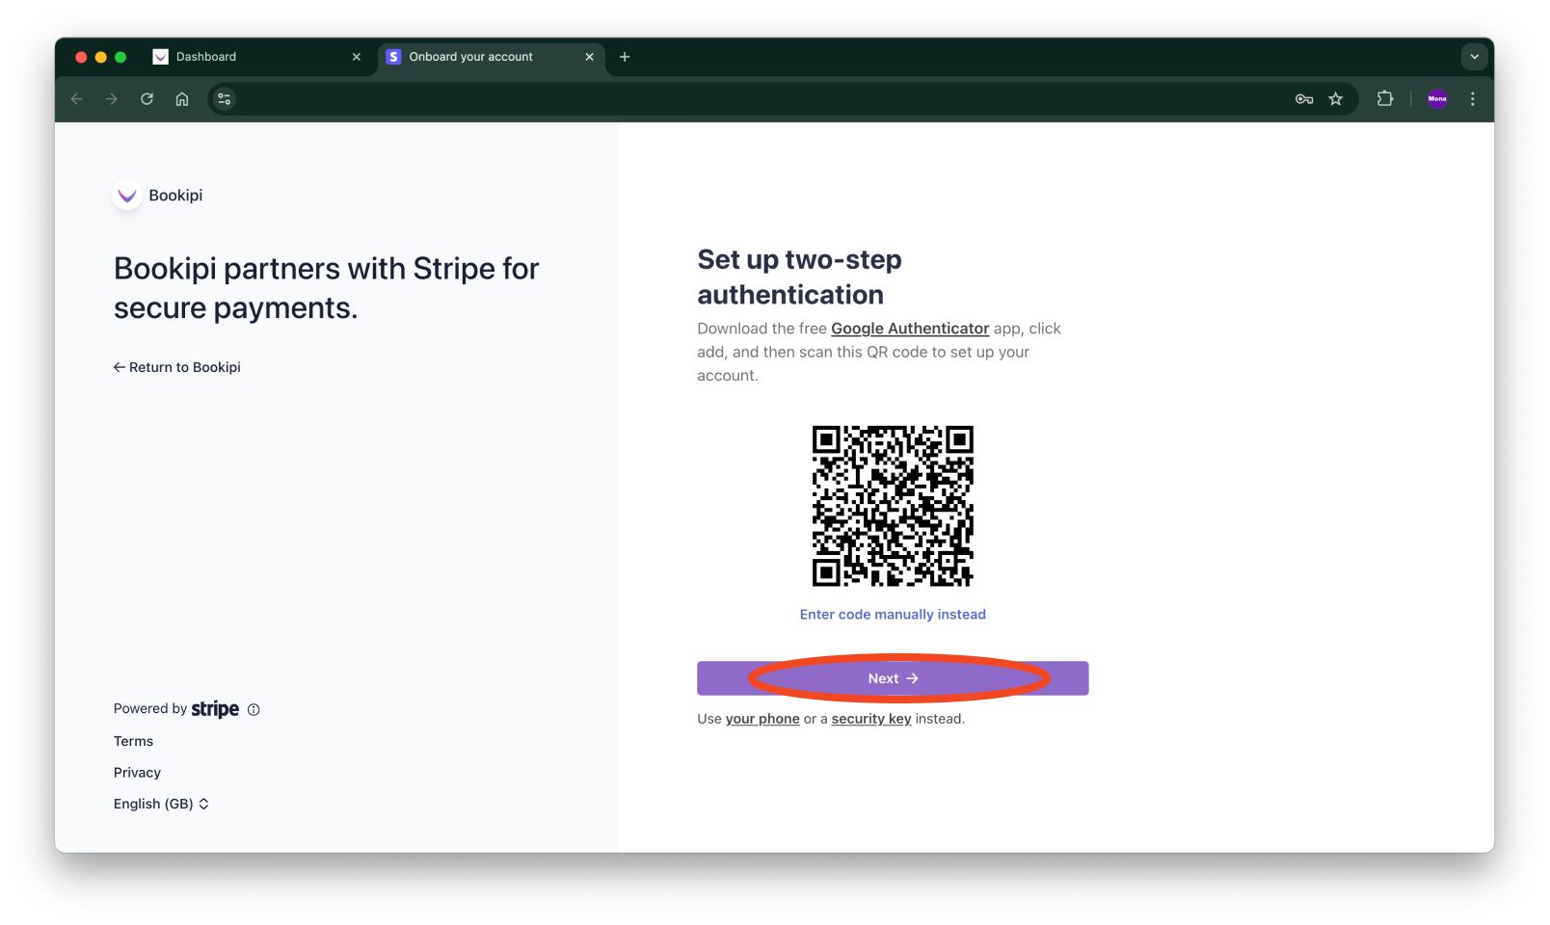Image resolution: width=1550 pixels, height=925 pixels.
Task: Bookmark this page with star icon
Action: click(x=1336, y=98)
